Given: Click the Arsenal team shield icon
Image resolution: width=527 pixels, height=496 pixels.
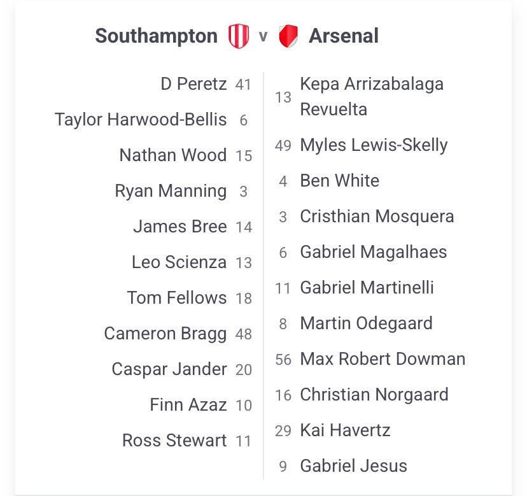Looking at the screenshot, I should click(x=288, y=36).
